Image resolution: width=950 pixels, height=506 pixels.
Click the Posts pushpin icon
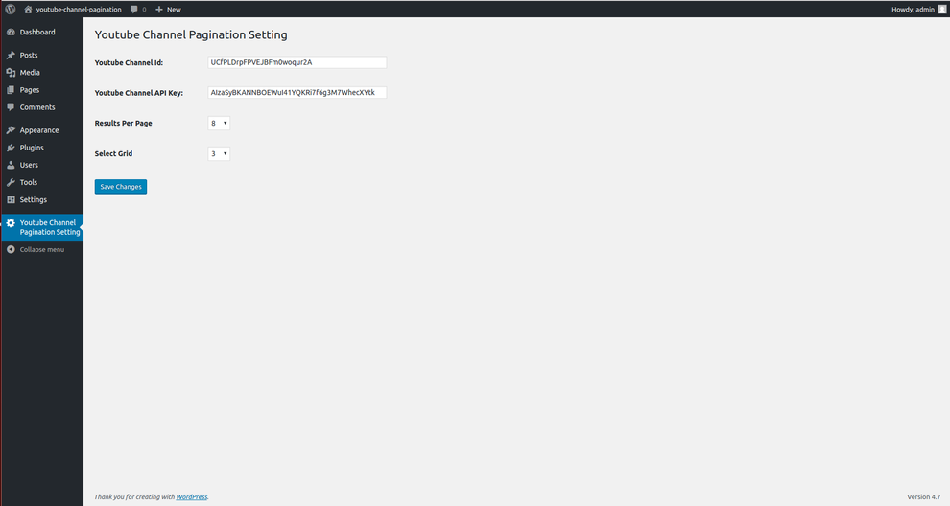(11, 55)
